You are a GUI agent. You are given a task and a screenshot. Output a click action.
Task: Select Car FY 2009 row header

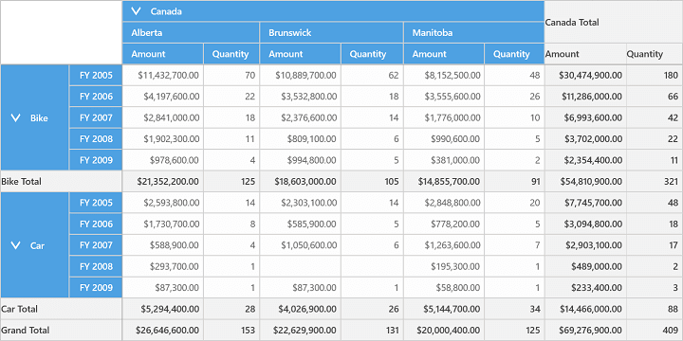coord(96,288)
